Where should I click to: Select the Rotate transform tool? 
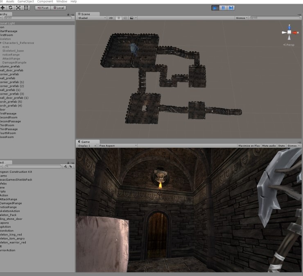(10, 8)
